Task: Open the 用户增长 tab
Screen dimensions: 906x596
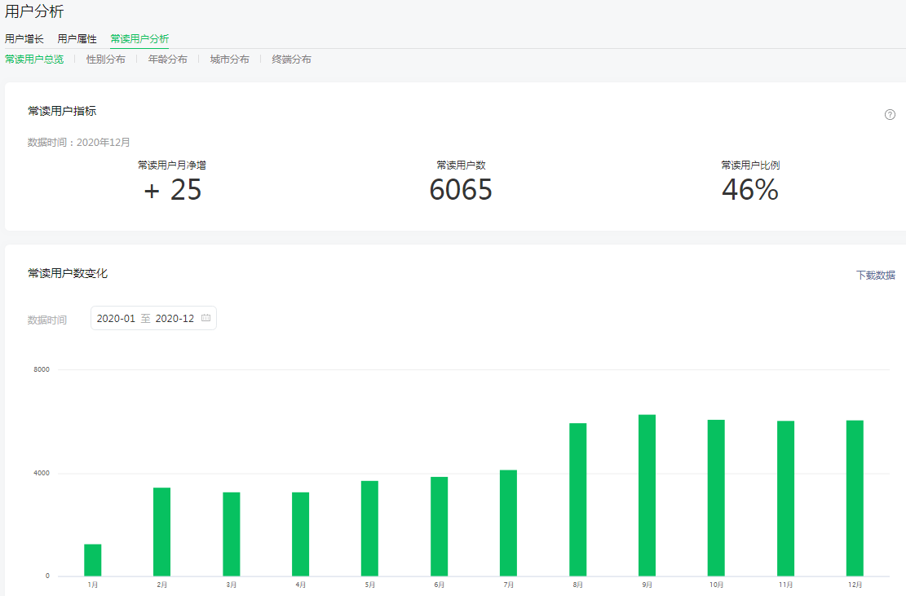Action: pyautogui.click(x=24, y=39)
